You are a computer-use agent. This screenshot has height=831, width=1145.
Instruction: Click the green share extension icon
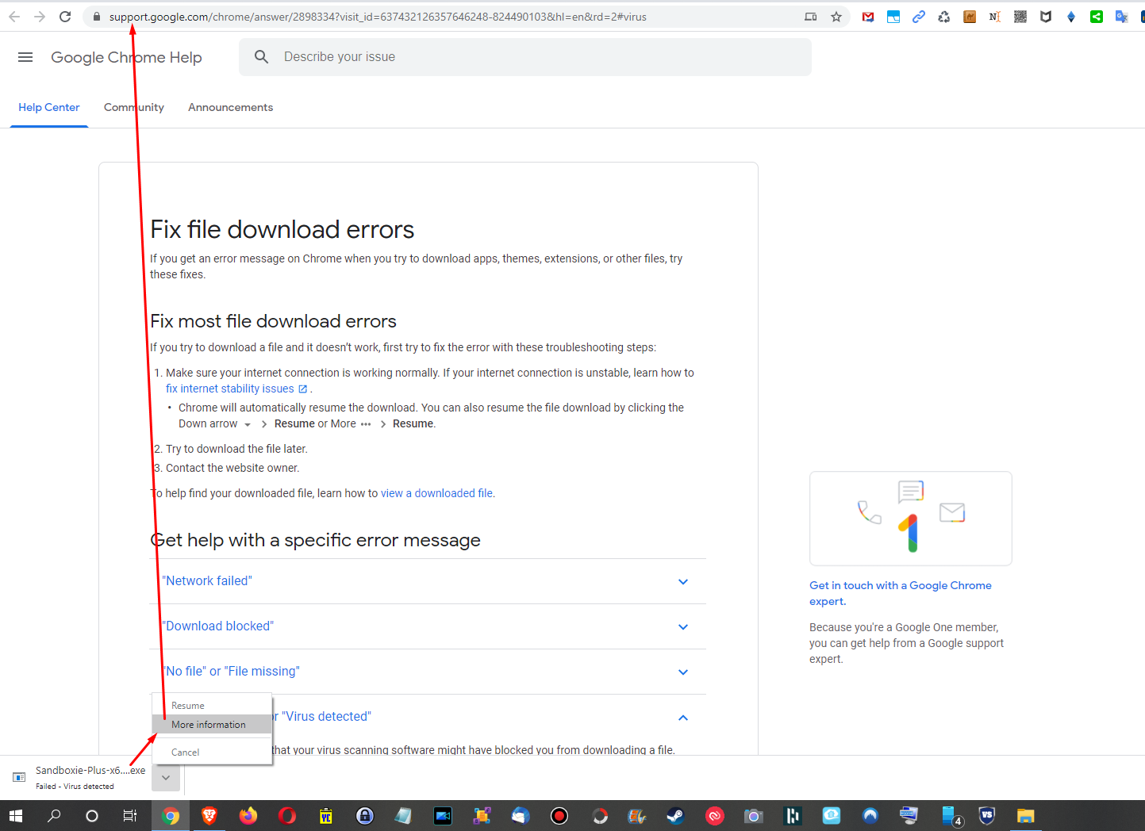pyautogui.click(x=1096, y=16)
